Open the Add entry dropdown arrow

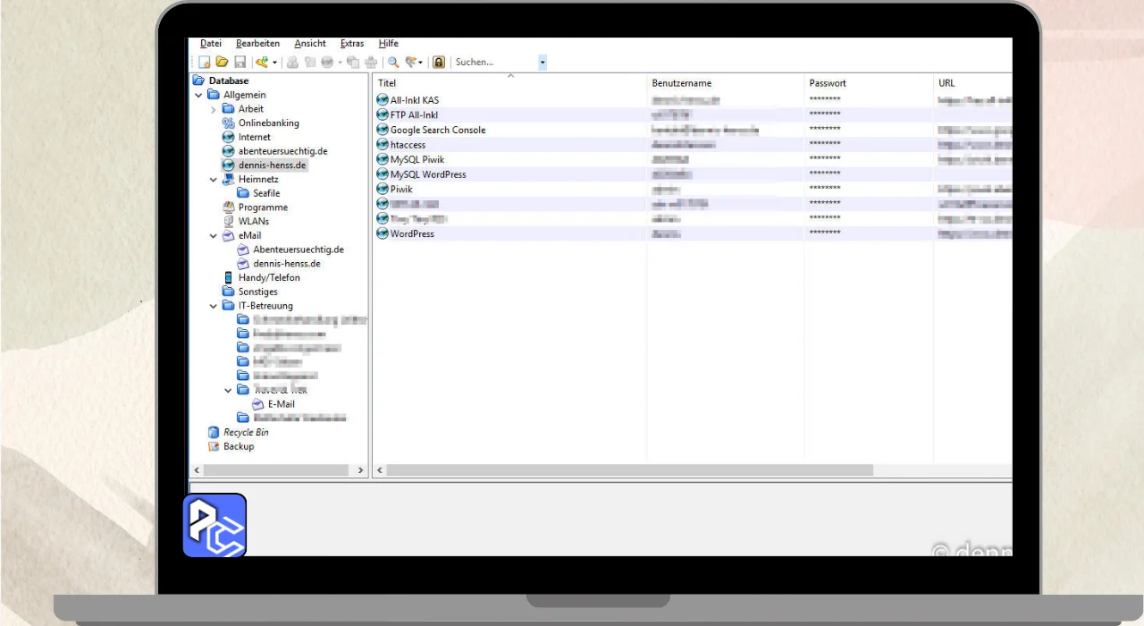(x=275, y=63)
